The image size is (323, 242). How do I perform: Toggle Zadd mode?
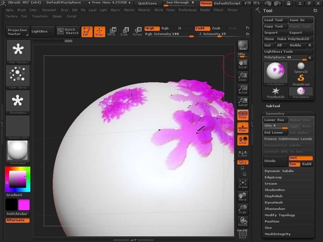(x=202, y=28)
